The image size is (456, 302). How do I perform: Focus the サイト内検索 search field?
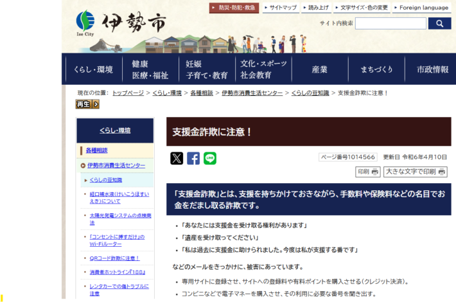[x=390, y=24]
